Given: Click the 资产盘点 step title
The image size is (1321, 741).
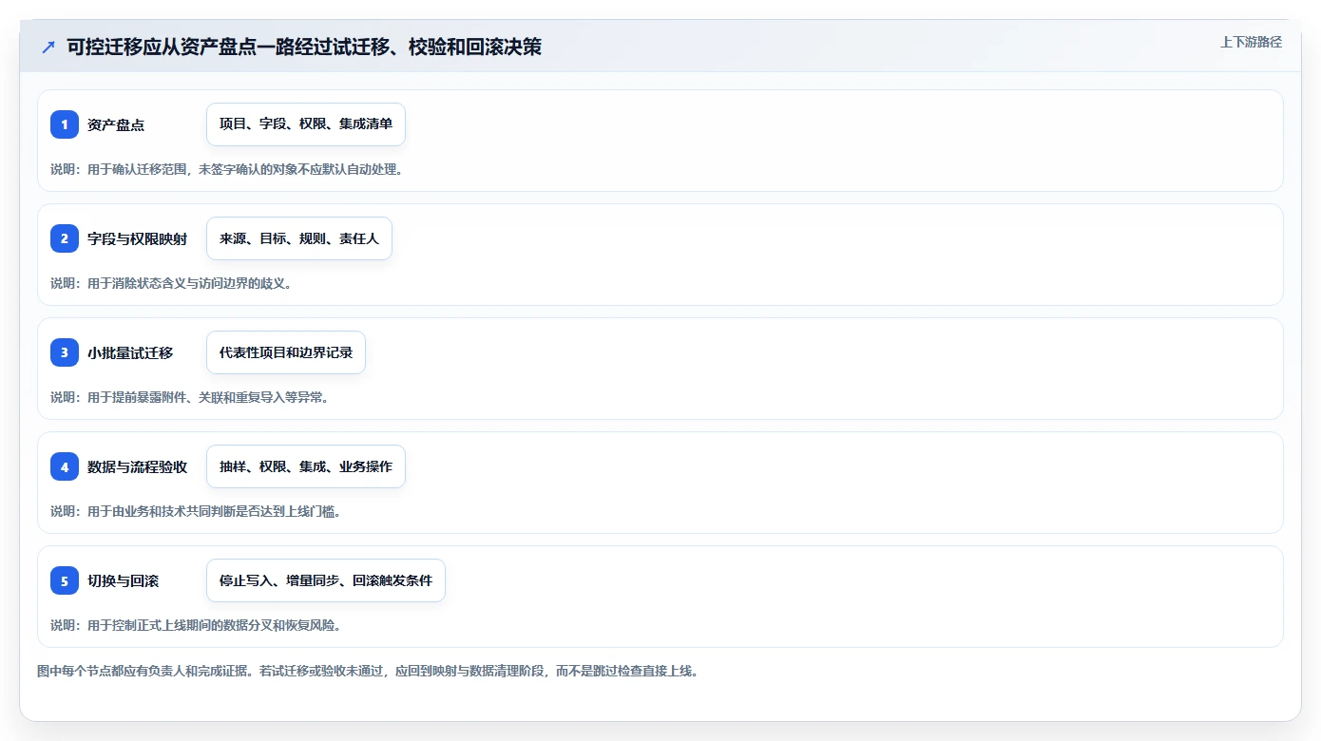Looking at the screenshot, I should click(x=116, y=124).
